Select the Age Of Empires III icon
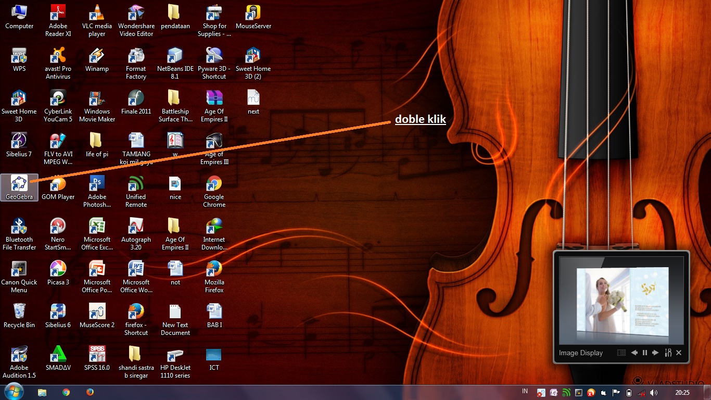The width and height of the screenshot is (711, 400). 214,148
